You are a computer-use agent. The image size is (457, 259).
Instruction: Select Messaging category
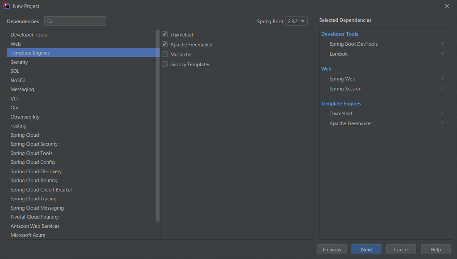tap(81, 90)
